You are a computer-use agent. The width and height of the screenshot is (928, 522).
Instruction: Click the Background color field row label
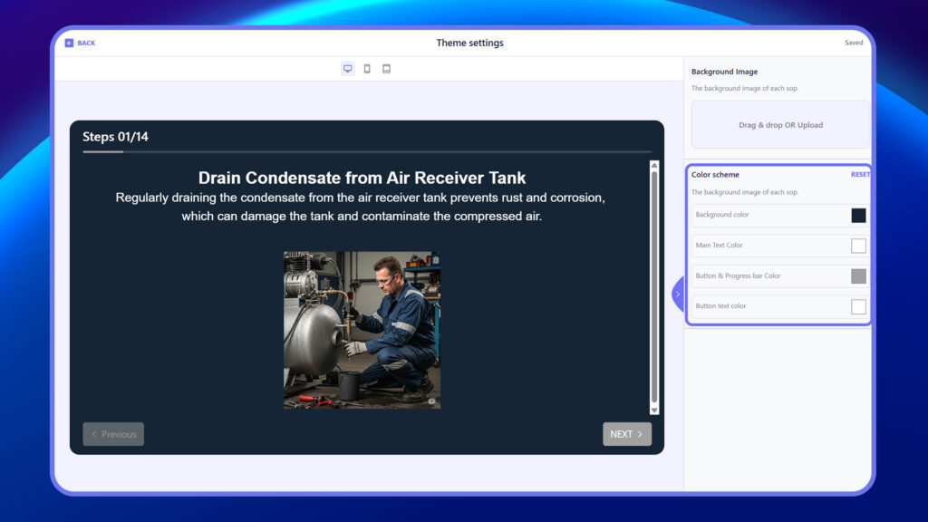coord(722,215)
